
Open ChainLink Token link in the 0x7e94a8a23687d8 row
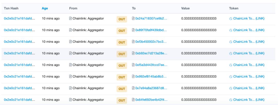(249, 88)
